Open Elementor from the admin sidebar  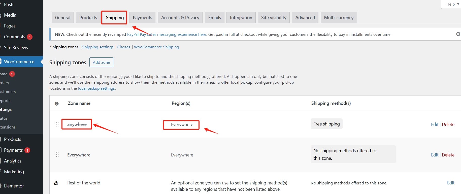click(14, 186)
